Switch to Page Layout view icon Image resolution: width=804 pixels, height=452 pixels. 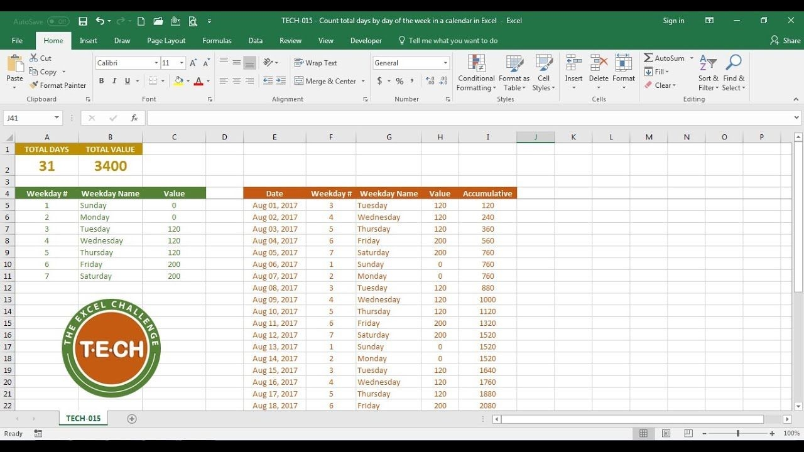pyautogui.click(x=666, y=433)
